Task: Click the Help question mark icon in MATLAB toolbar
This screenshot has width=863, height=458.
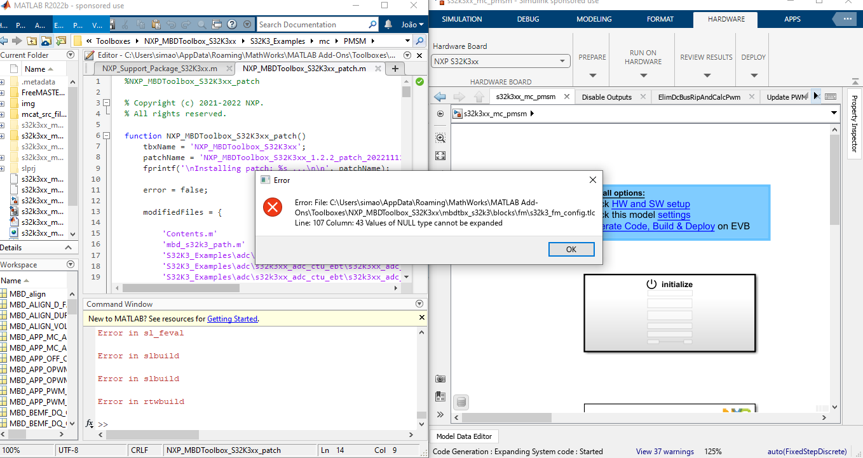Action: click(x=232, y=24)
